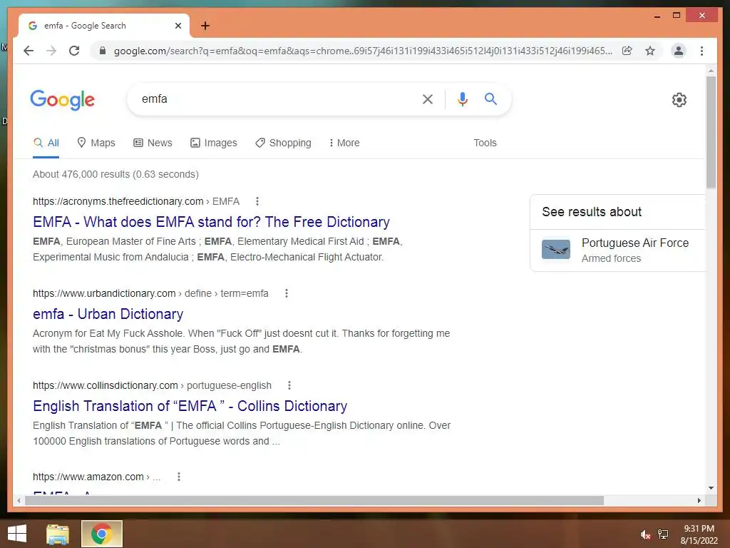Bookmark this page with the star icon
This screenshot has height=548, width=730.
[650, 51]
